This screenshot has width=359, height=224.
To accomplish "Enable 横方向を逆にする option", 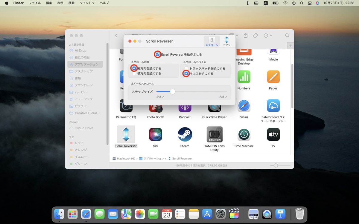I will pos(134,73).
